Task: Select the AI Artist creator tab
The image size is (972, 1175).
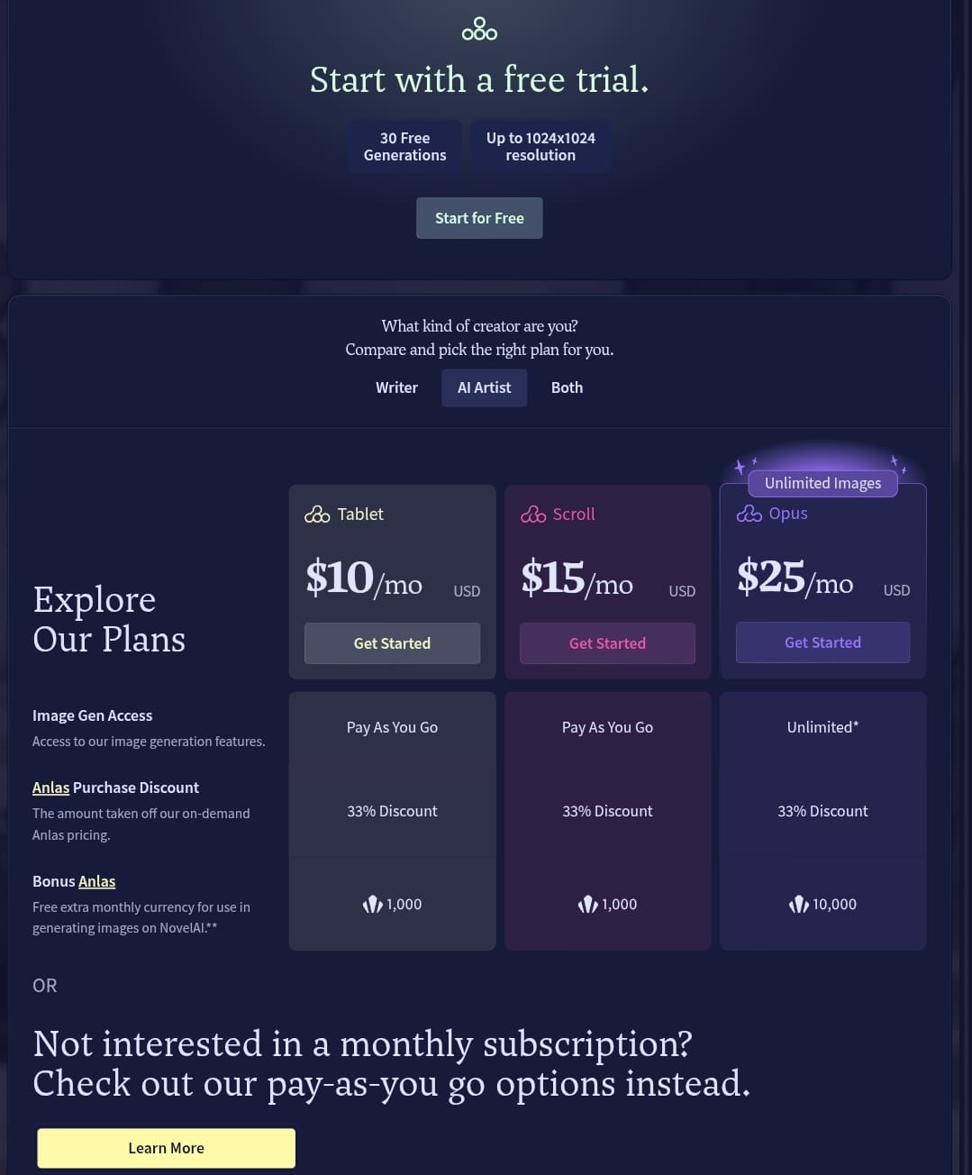Action: 484,387
